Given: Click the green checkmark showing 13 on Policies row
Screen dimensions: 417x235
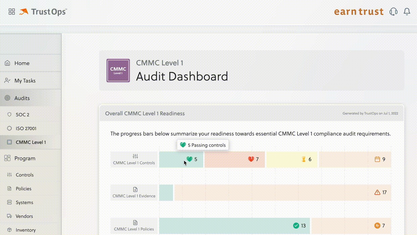Looking at the screenshot, I should [x=296, y=226].
